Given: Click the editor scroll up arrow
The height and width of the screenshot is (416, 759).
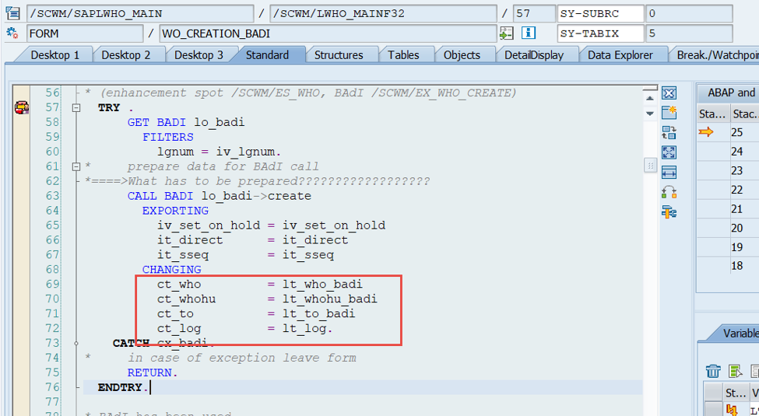Looking at the screenshot, I should pyautogui.click(x=650, y=98).
